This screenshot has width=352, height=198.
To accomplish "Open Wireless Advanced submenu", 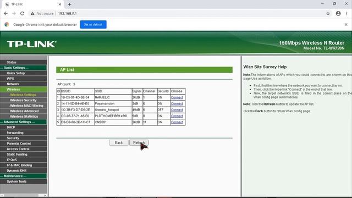I will 24,111.
